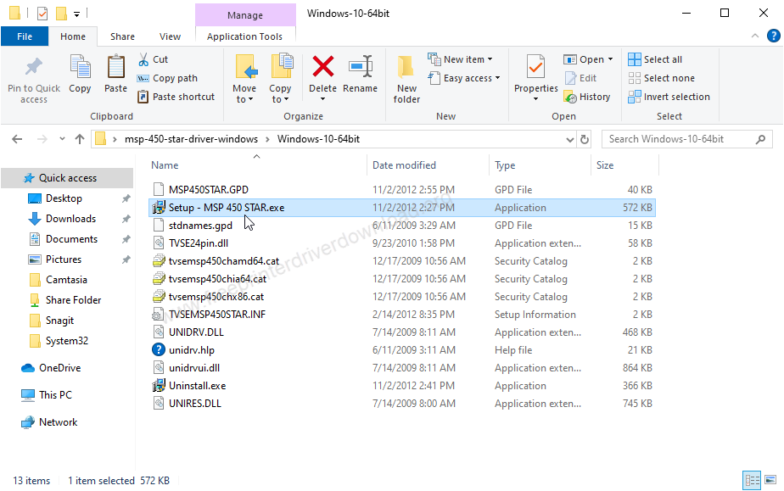Click Select all in ribbon
This screenshot has width=784, height=491.
[x=655, y=59]
